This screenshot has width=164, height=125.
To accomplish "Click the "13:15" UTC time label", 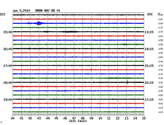I will click(149, 32).
